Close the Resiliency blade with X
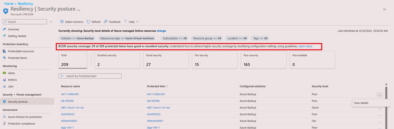 (x=384, y=10)
